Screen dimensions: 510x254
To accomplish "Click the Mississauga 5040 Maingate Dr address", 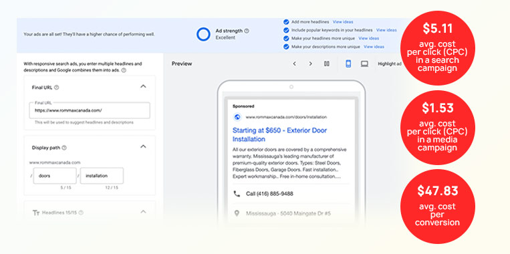I will pyautogui.click(x=288, y=214).
